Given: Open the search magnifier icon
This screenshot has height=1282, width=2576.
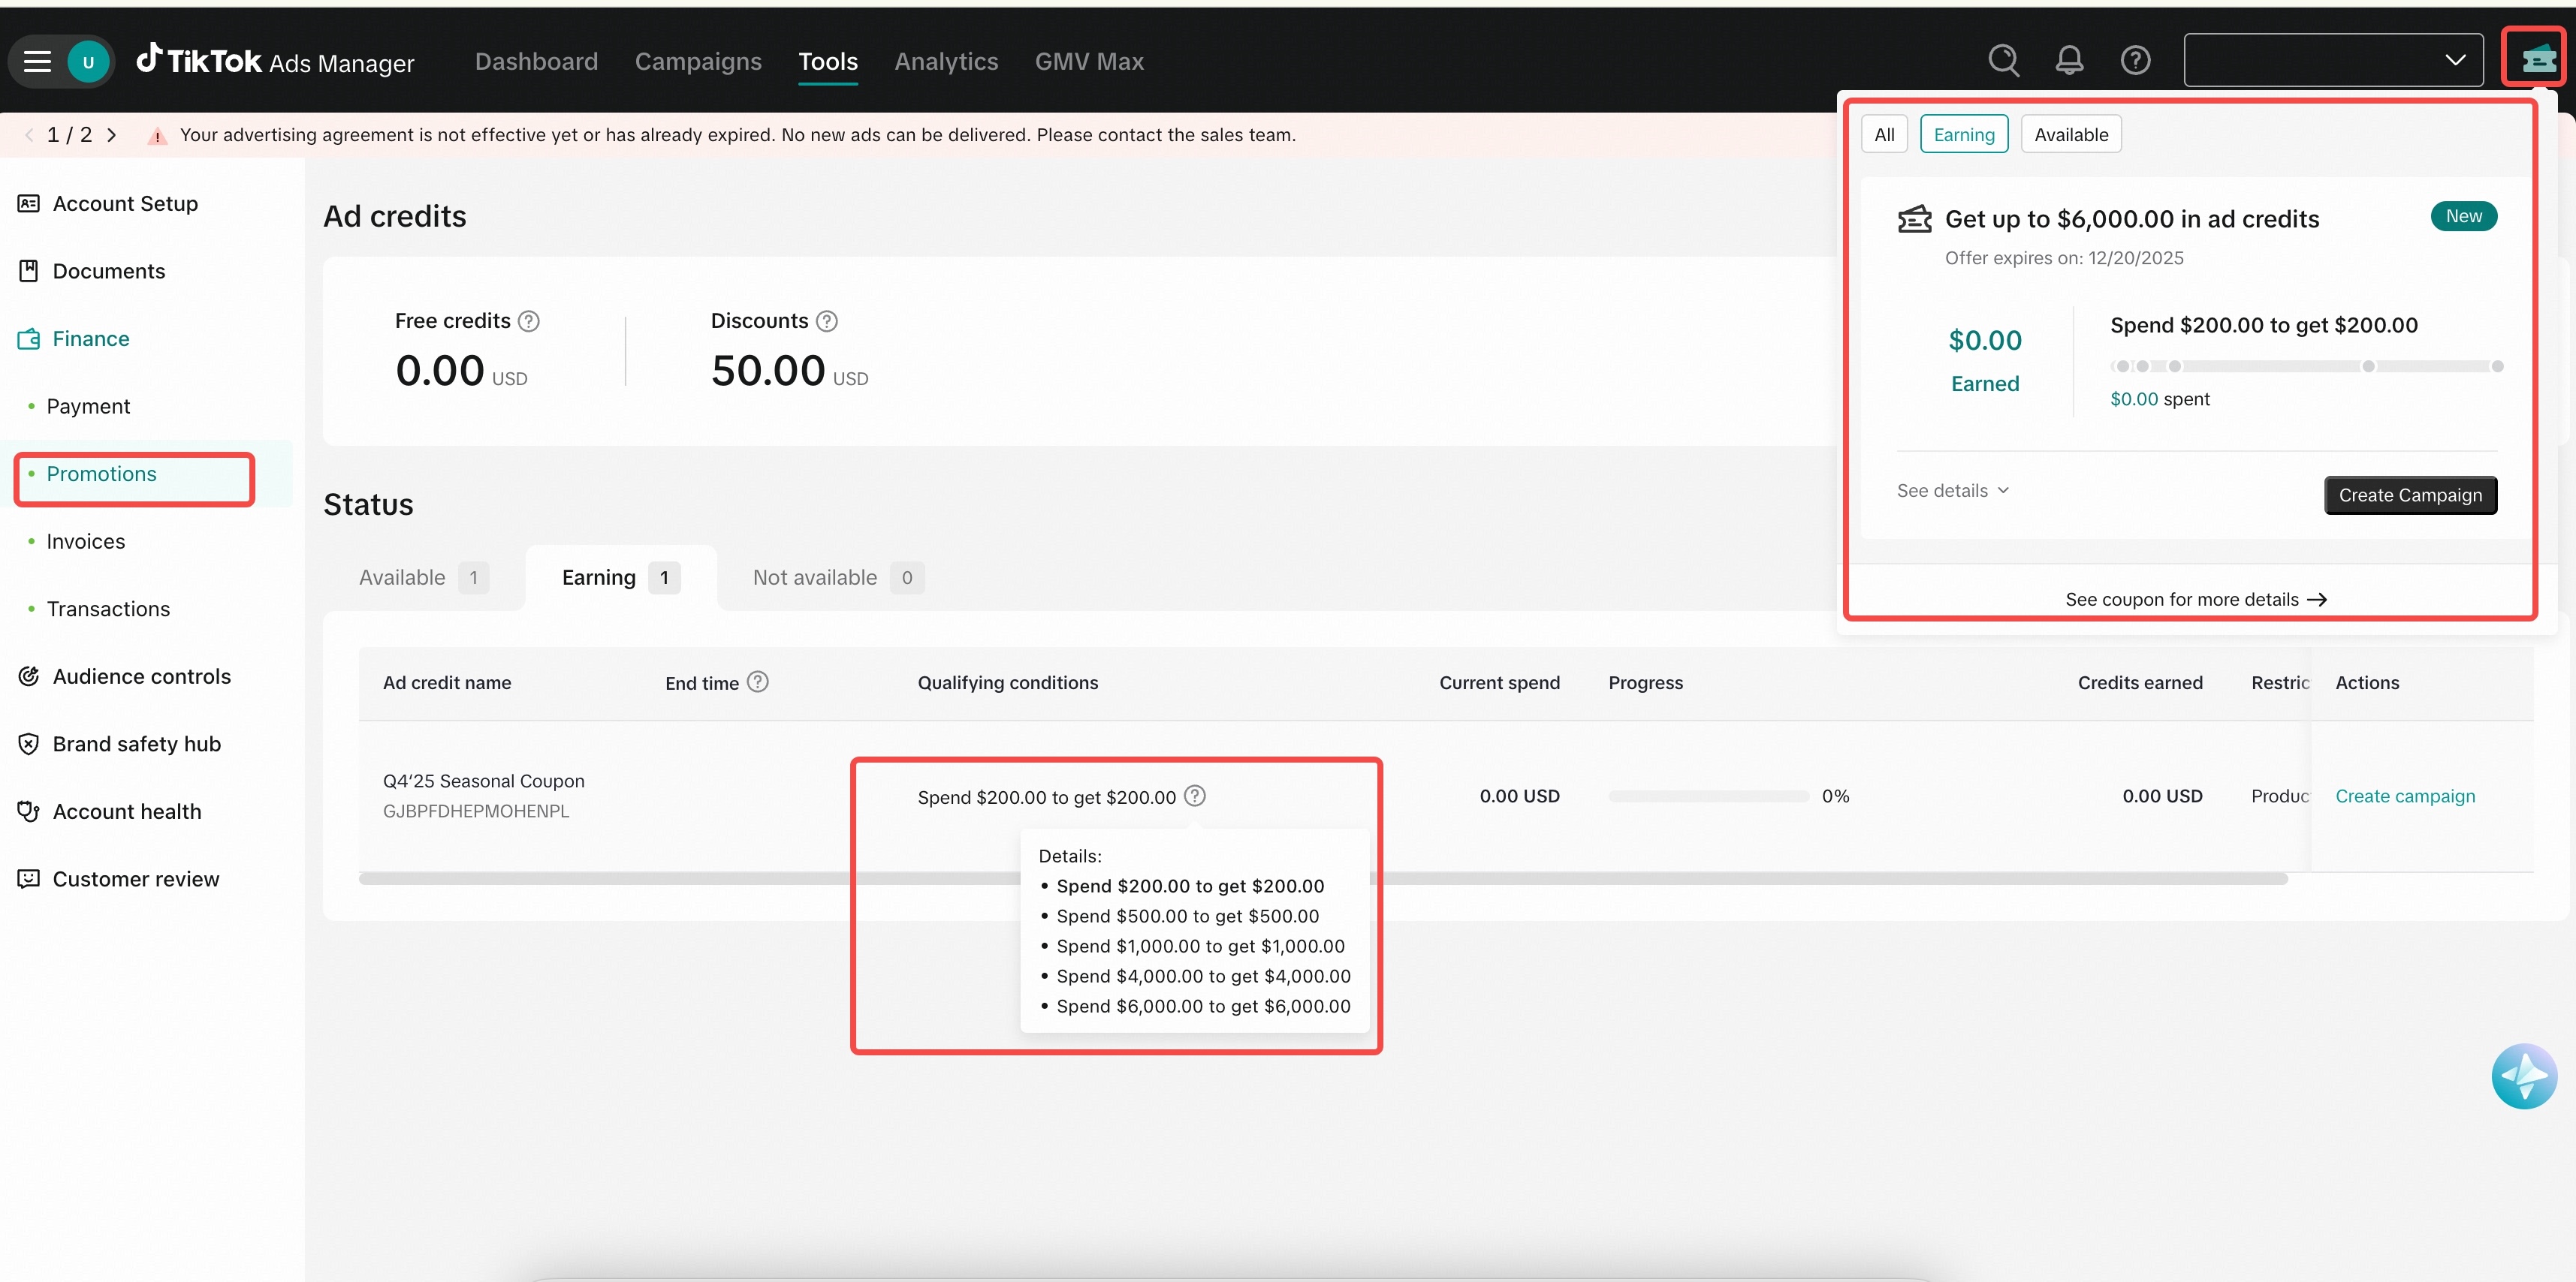Looking at the screenshot, I should [2003, 61].
